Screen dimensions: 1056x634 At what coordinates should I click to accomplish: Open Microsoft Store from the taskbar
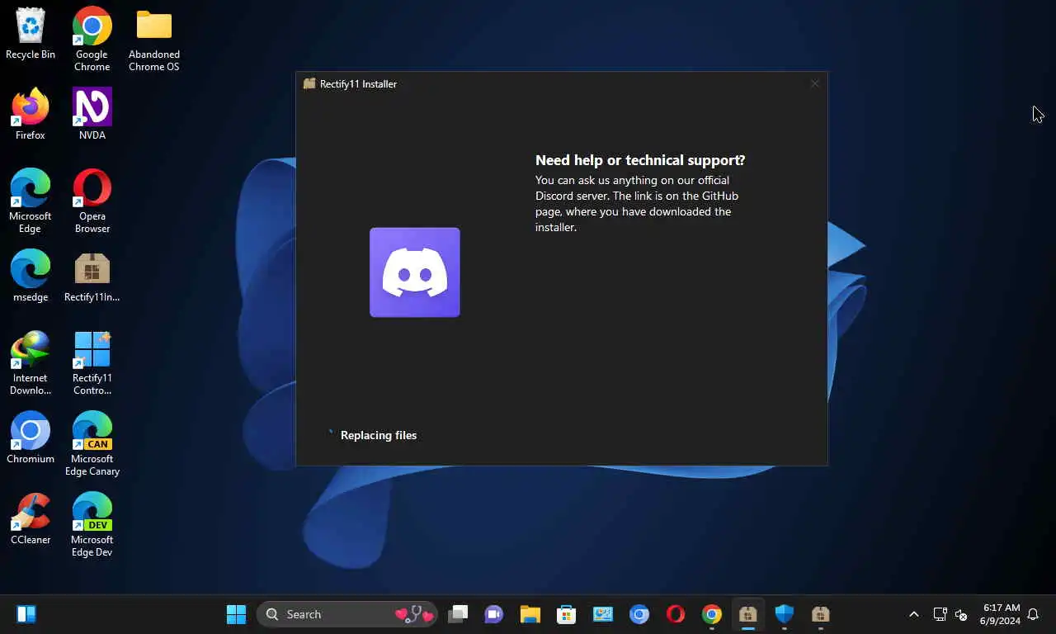point(566,614)
